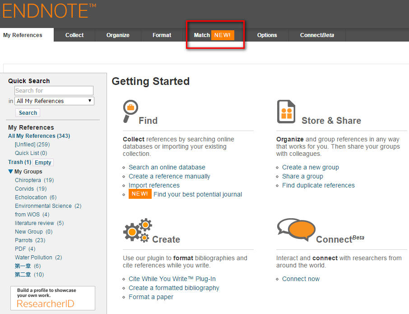Click the Connect speech bubbles icon
This screenshot has height=314, width=409.
click(296, 230)
